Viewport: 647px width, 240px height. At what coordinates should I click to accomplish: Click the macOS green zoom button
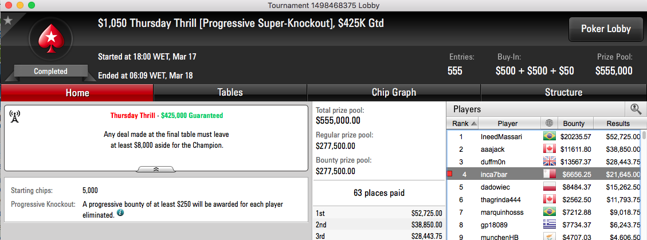pyautogui.click(x=31, y=5)
